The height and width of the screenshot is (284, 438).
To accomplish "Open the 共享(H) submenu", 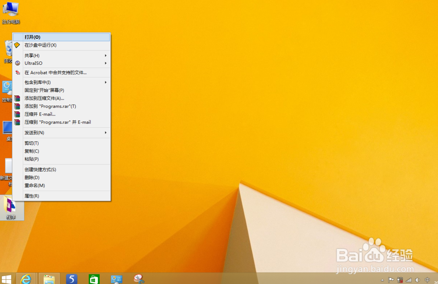I will tap(61, 56).
